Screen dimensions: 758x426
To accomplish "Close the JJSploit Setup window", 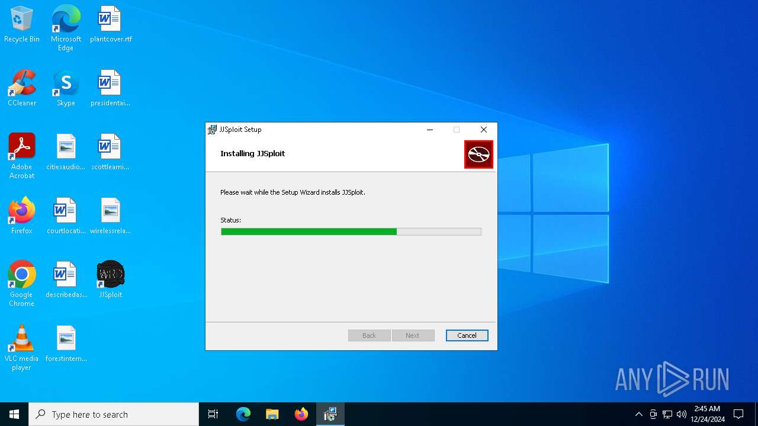I will [x=484, y=130].
